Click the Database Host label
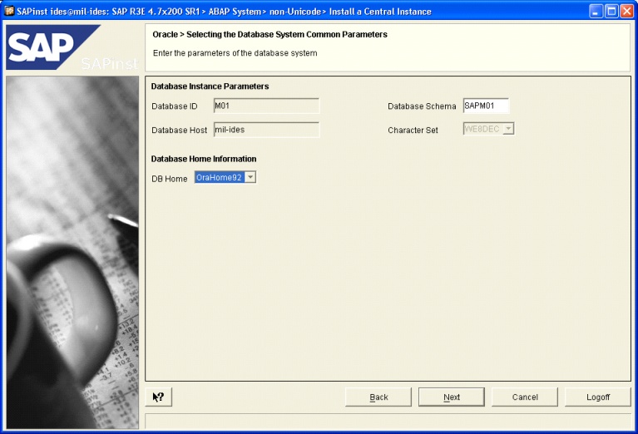638x434 pixels. point(180,131)
